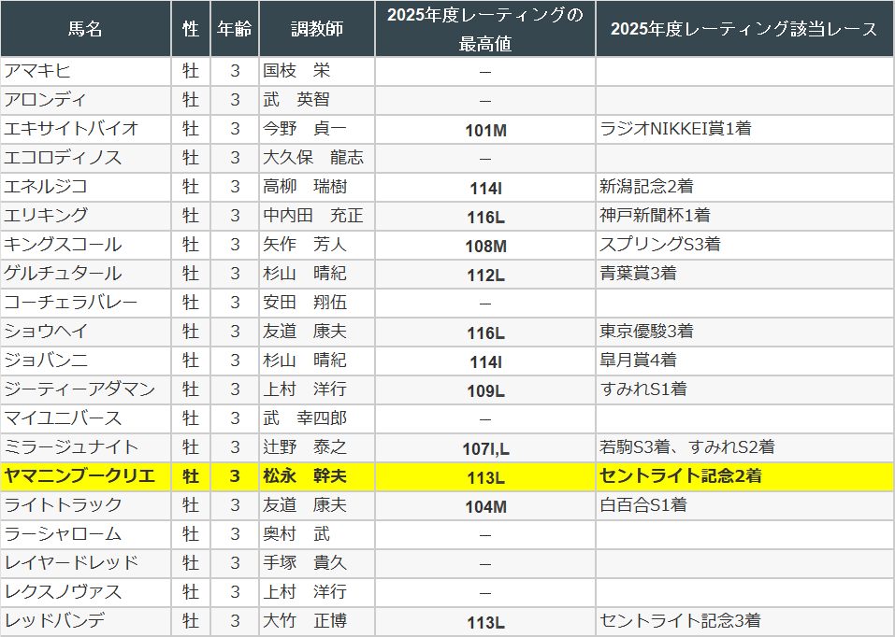Click the 2025年度レーティングの最高値 header

coord(484,29)
